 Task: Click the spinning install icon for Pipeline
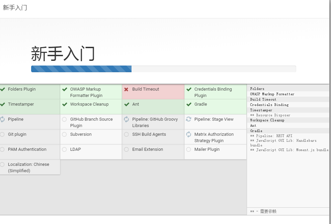click(x=2, y=119)
